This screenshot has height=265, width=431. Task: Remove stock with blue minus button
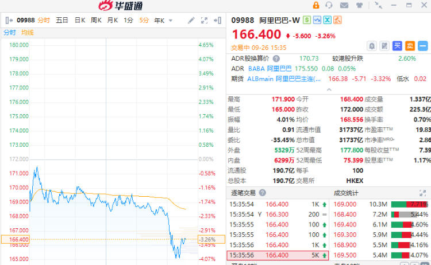[423, 46]
